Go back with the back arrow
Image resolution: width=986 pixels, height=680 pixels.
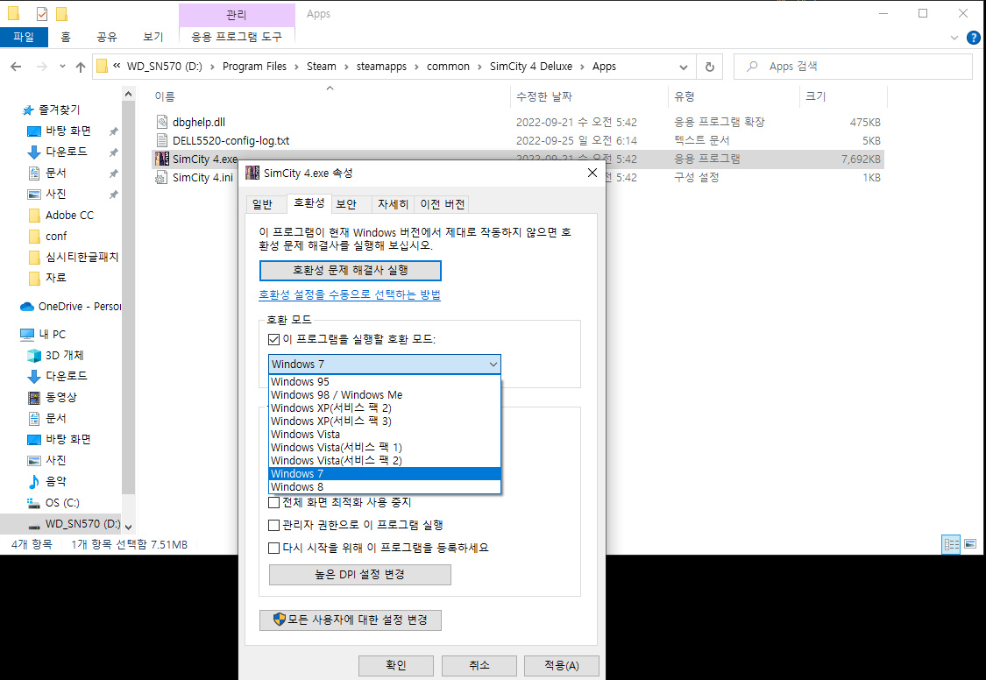coord(17,67)
